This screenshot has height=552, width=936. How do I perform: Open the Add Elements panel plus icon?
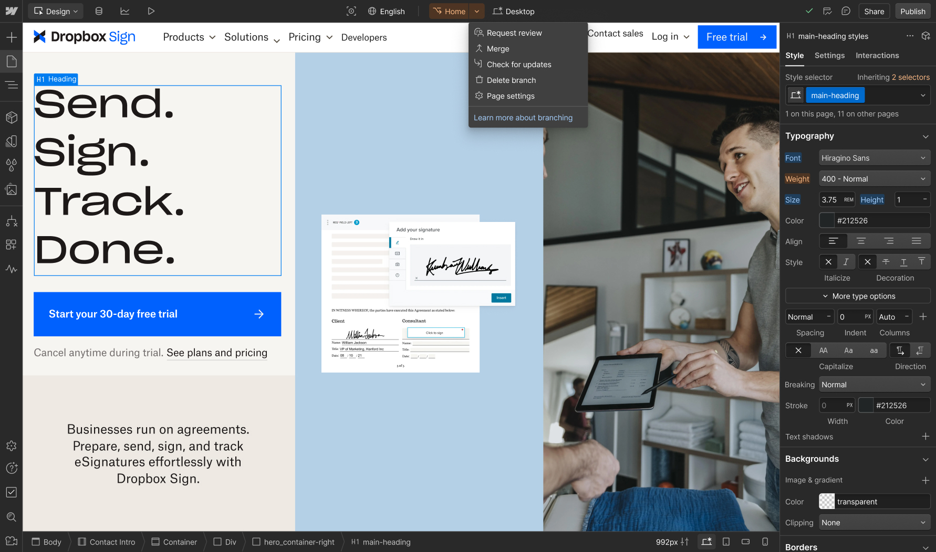[x=12, y=37]
